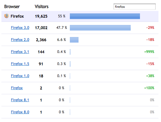
Task: Open the Firefox 3.1 link
Action: pyautogui.click(x=20, y=52)
